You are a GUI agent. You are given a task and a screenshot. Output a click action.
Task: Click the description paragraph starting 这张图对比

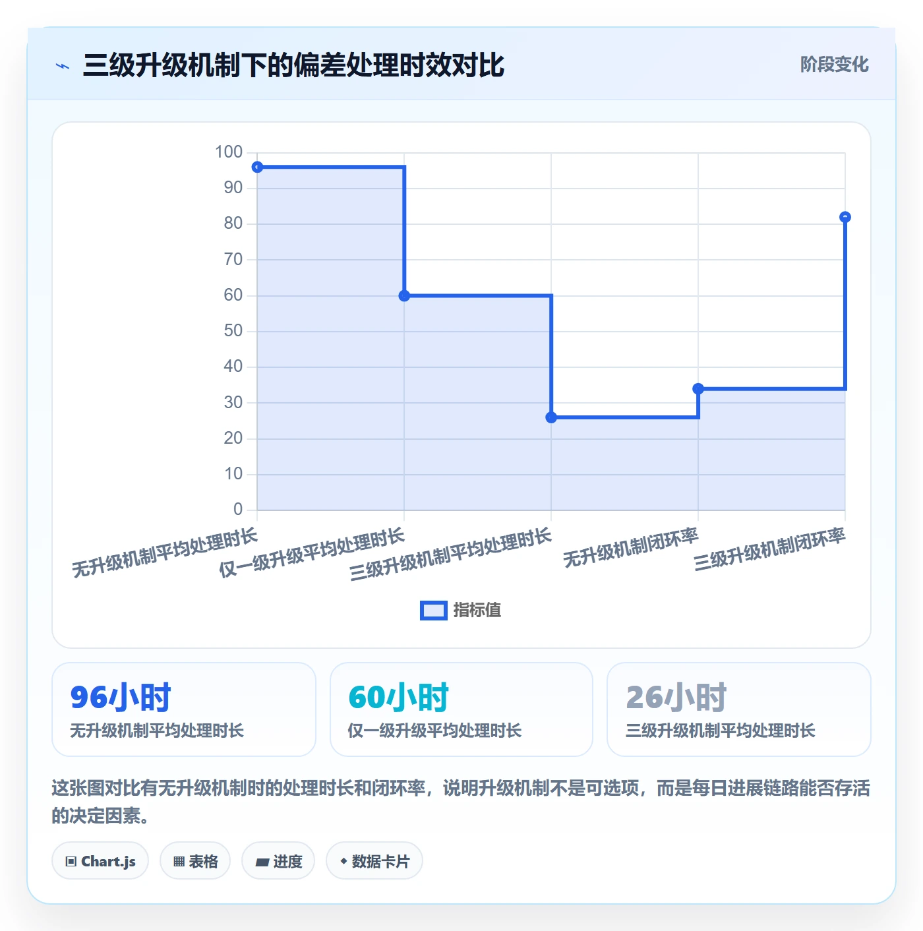[461, 802]
